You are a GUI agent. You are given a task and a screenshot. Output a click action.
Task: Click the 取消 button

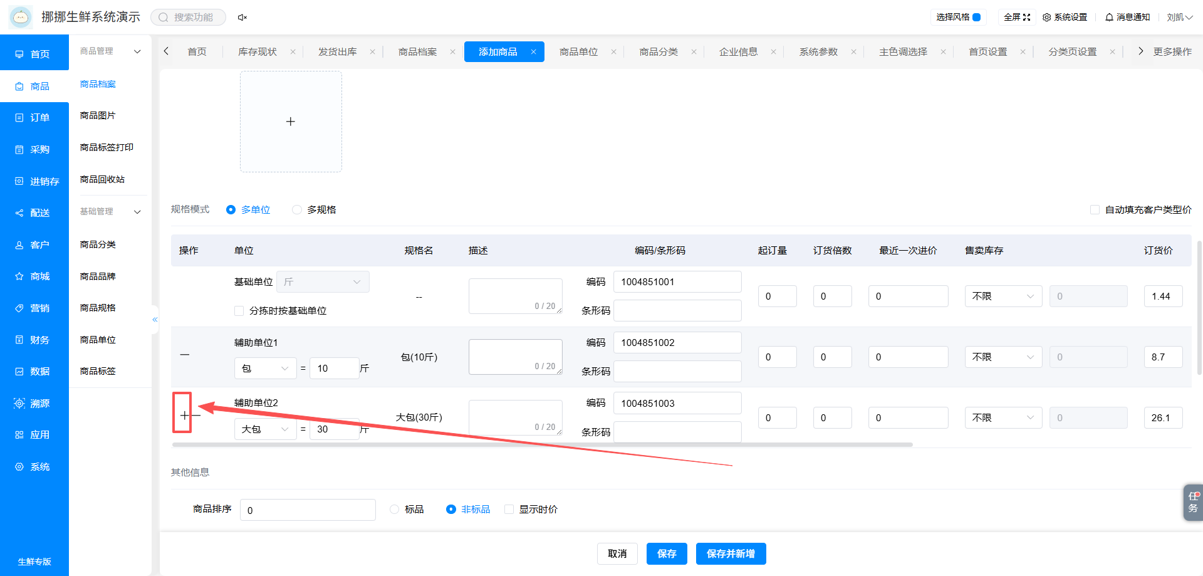click(x=617, y=554)
